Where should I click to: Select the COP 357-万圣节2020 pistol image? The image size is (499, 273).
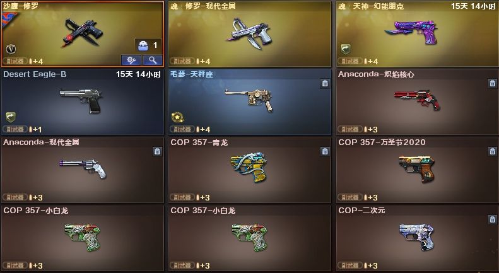(416, 169)
